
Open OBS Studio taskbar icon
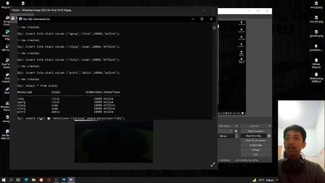coord(56,180)
